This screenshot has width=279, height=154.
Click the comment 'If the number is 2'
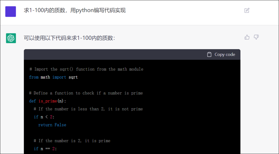click(72, 141)
